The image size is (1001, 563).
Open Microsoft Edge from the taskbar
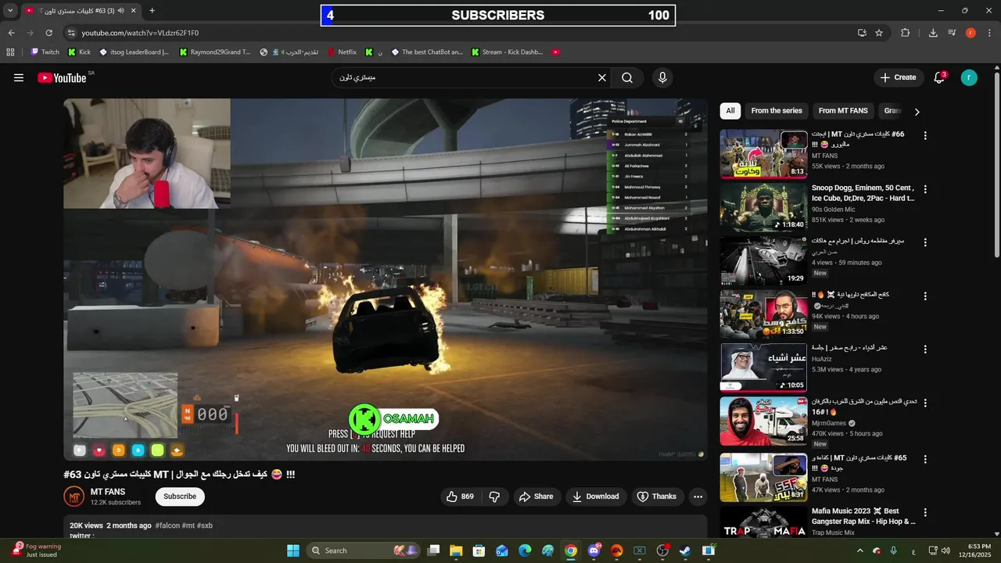click(x=525, y=550)
